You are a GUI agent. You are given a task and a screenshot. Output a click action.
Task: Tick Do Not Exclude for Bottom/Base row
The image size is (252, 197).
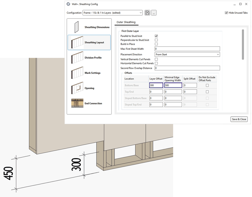tap(207, 85)
